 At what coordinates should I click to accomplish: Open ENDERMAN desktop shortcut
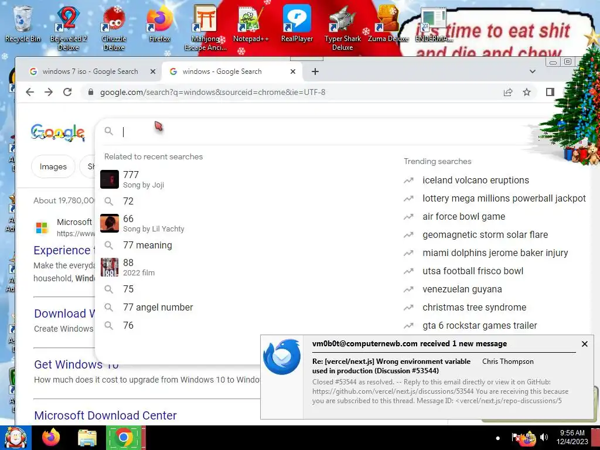pyautogui.click(x=433, y=23)
